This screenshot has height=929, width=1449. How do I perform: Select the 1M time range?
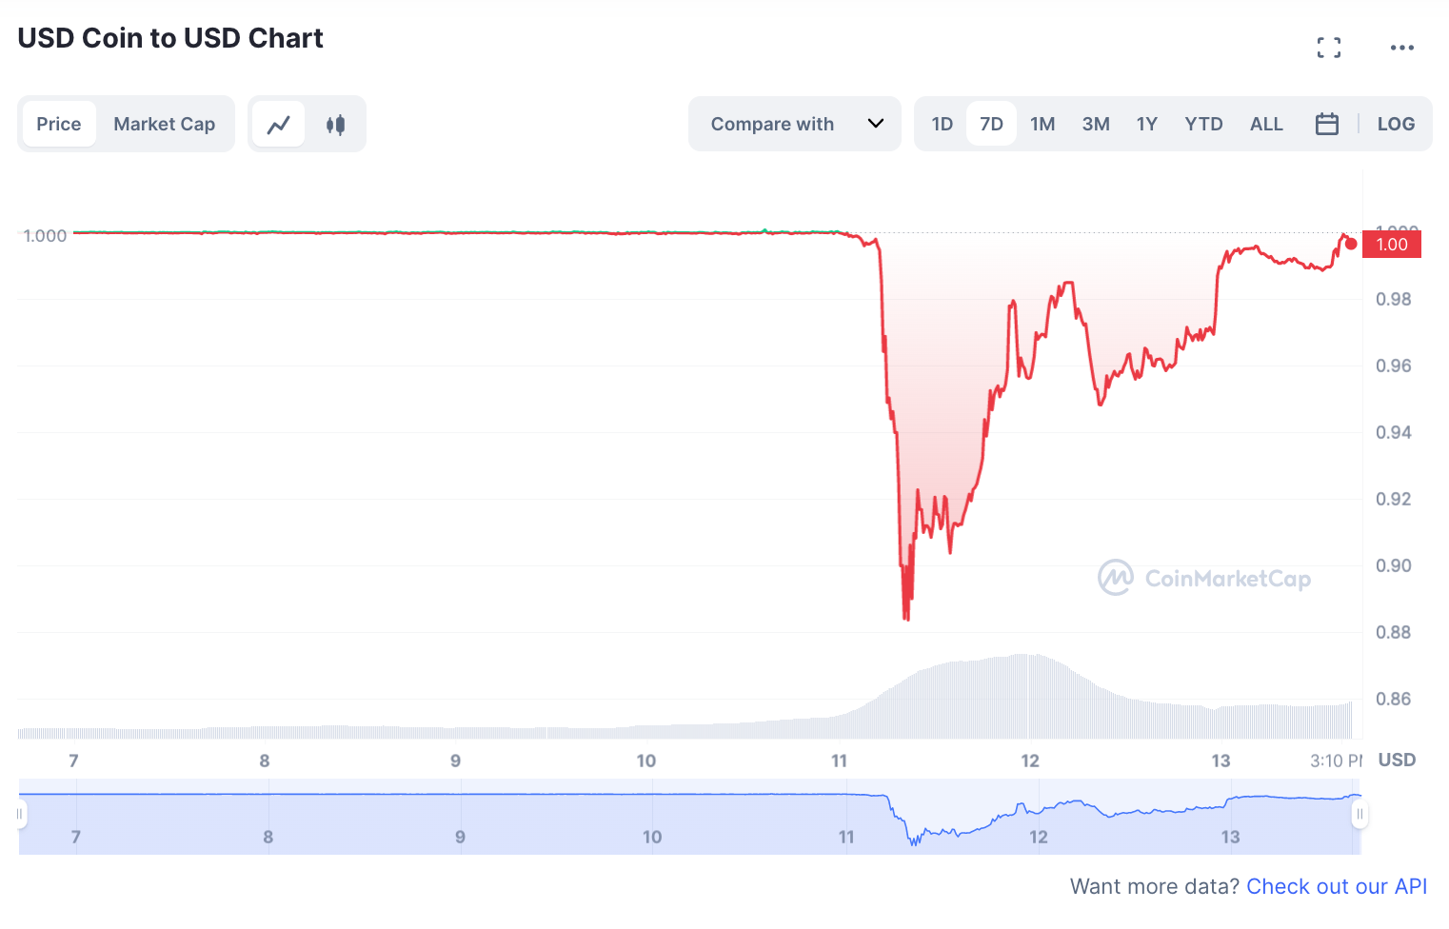(1042, 124)
